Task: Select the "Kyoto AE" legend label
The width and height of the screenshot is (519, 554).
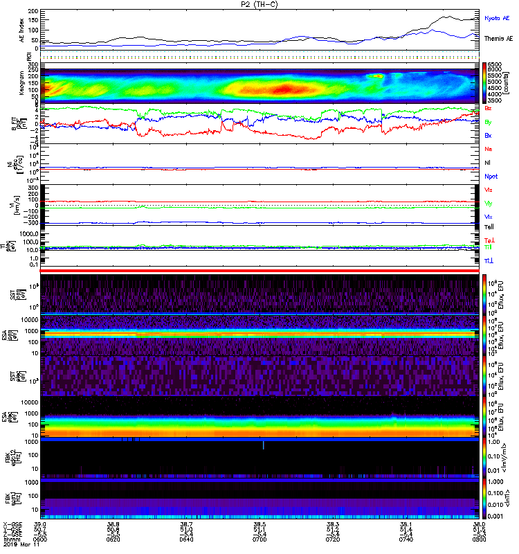Action: pos(497,18)
